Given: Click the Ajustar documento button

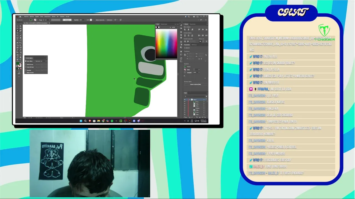Looking at the screenshot, I should click(x=100, y=20).
